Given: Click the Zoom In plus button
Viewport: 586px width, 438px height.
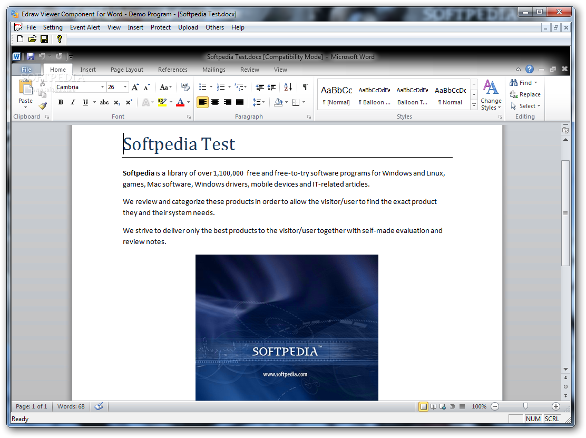Looking at the screenshot, I should click(556, 406).
